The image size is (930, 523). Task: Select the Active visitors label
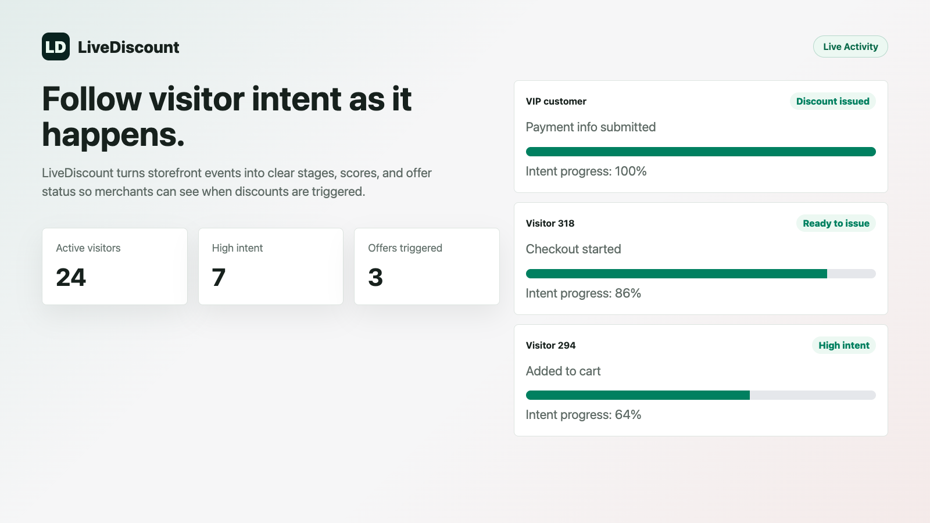tap(88, 248)
